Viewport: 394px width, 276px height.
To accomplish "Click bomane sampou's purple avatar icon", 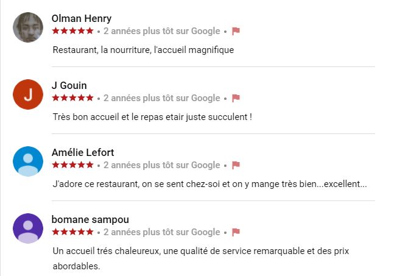I will click(28, 228).
